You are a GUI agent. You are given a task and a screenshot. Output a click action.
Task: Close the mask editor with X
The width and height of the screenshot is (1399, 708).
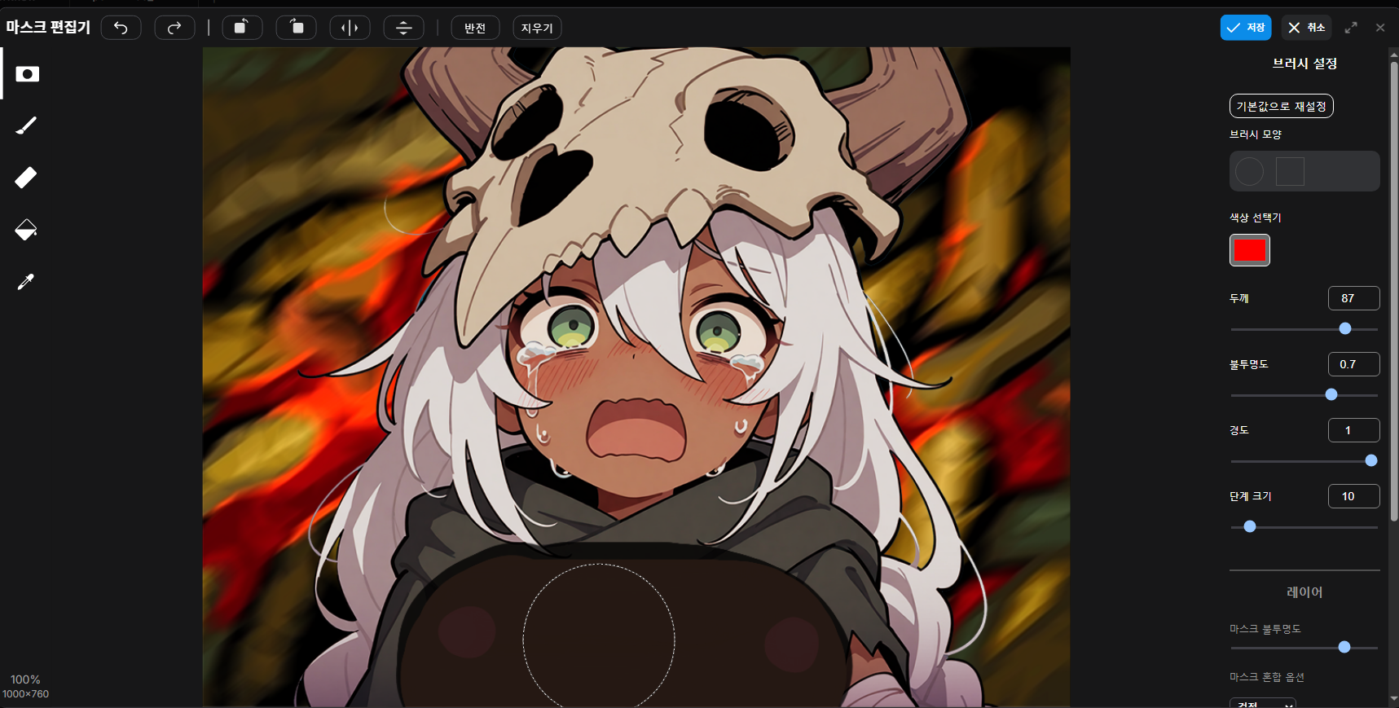(1380, 28)
